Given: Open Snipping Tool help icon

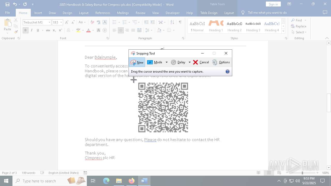Looking at the screenshot, I should tap(228, 72).
